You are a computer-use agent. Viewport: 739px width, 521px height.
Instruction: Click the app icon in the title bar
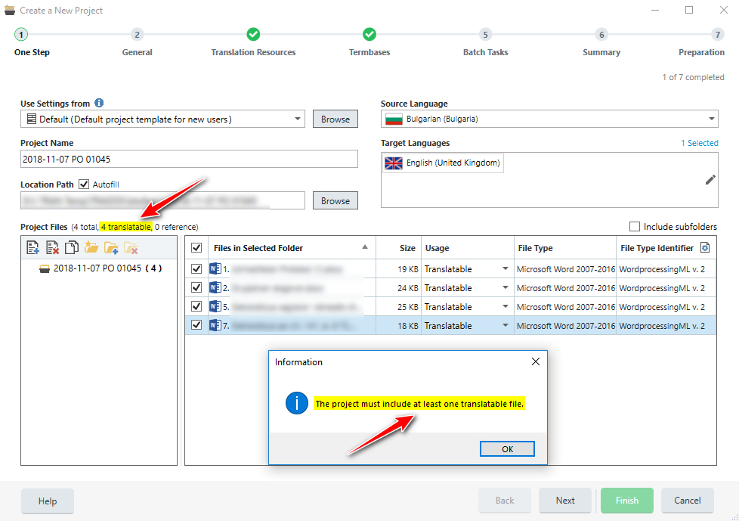9,10
